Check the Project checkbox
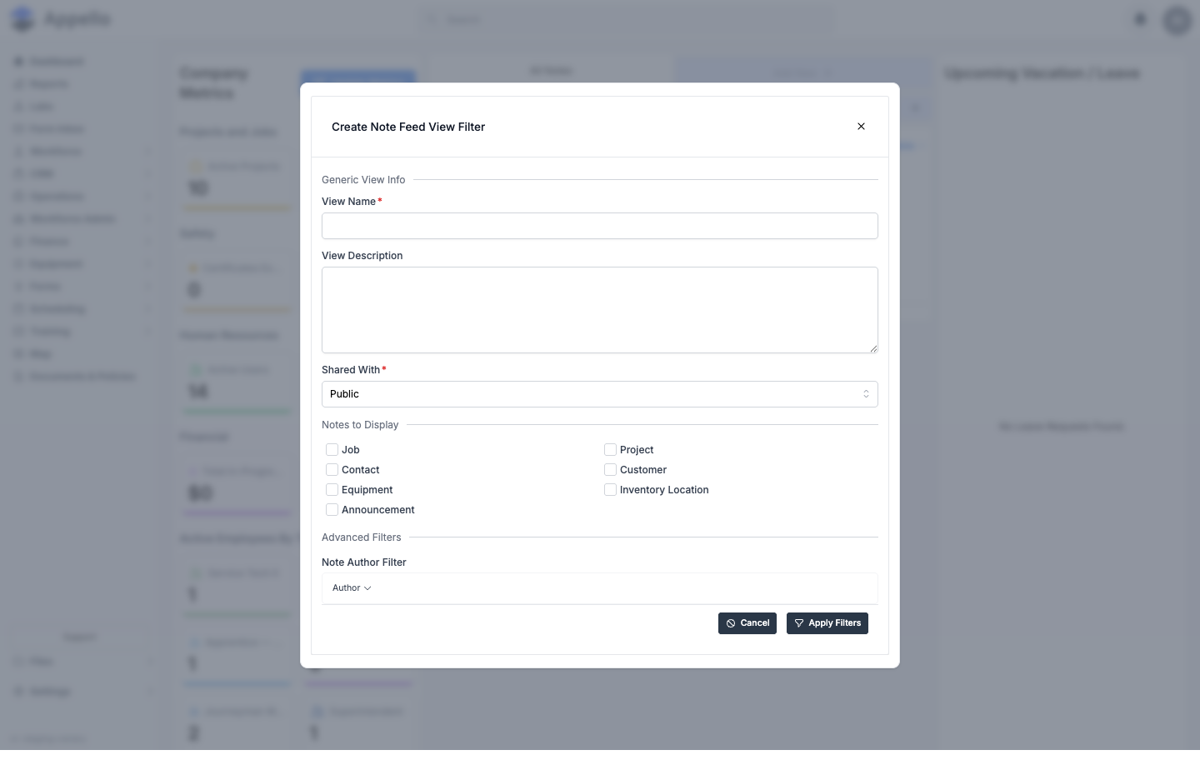 pos(610,450)
